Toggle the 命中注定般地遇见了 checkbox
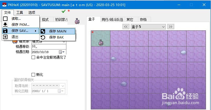 pyautogui.click(x=33, y=57)
